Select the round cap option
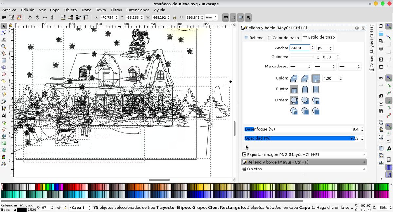The width and height of the screenshot is (393, 212). pyautogui.click(x=305, y=89)
